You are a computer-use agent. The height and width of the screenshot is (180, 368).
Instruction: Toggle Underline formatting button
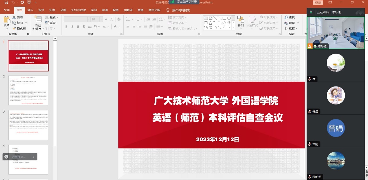pos(78,27)
